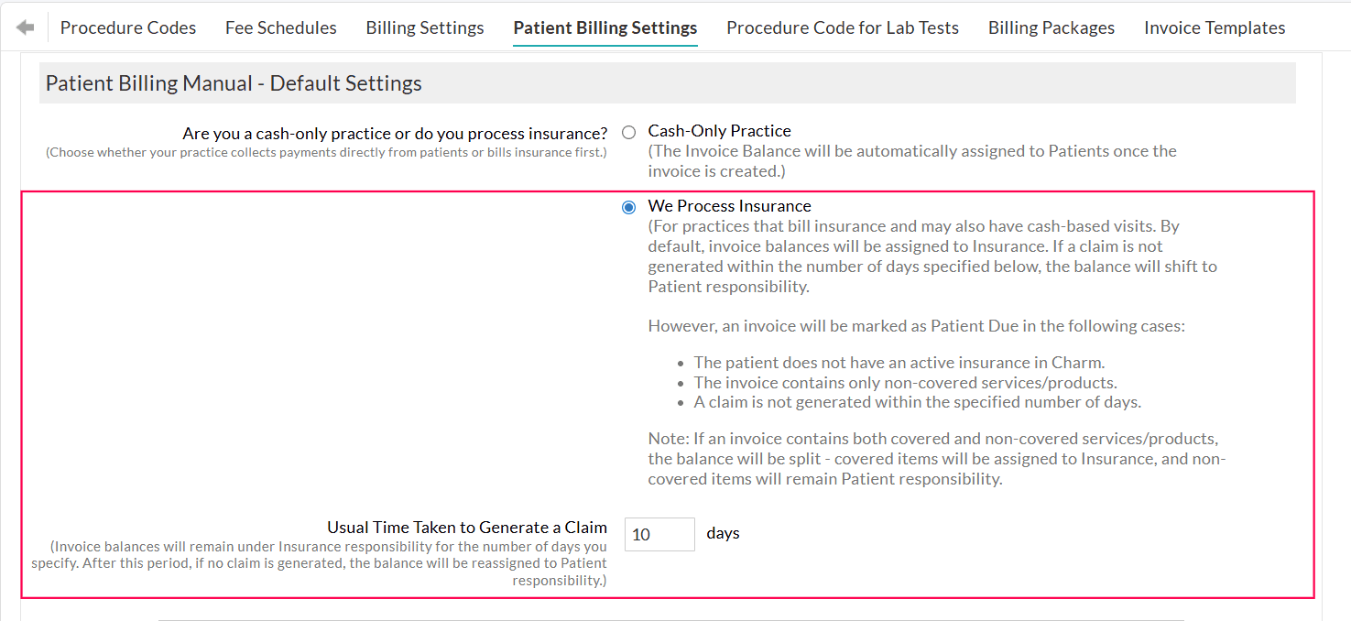Image resolution: width=1351 pixels, height=621 pixels.
Task: Click the claim generation days input field
Action: (x=659, y=534)
